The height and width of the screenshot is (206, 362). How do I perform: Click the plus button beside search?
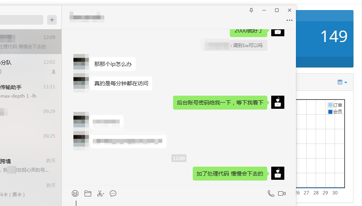click(52, 20)
